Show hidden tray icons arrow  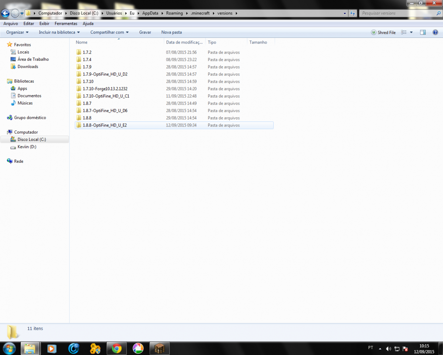(x=380, y=348)
